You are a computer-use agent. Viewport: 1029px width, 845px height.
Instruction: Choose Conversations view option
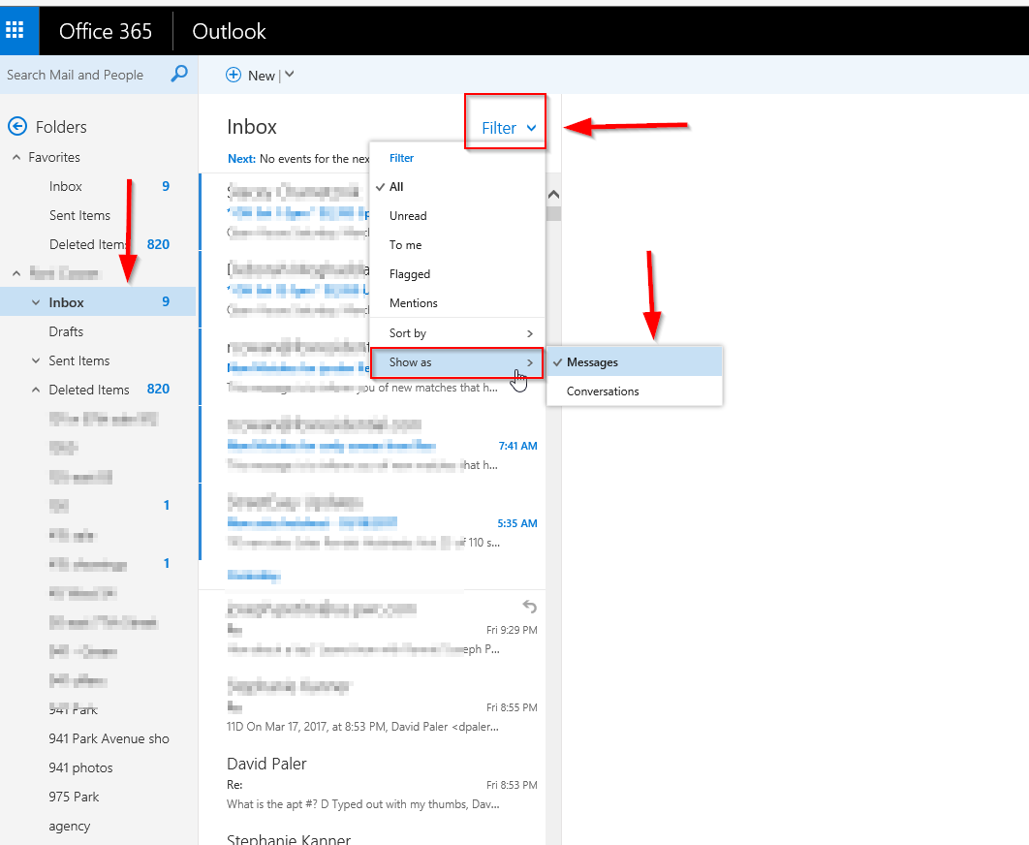[603, 391]
